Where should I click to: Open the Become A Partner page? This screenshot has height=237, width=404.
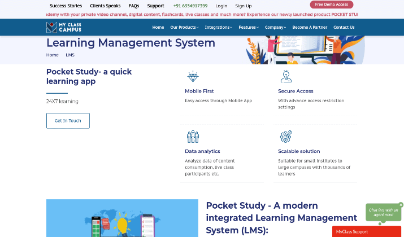click(310, 27)
